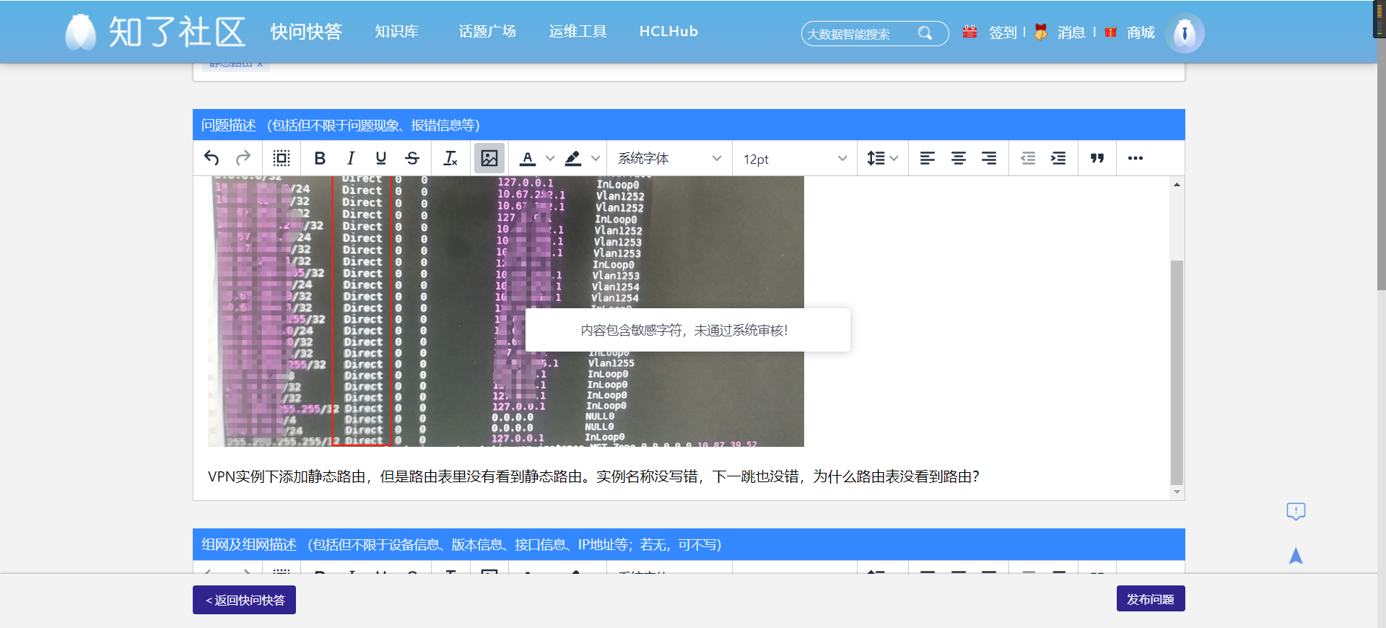Click the 返回快问快答 back button
The height and width of the screenshot is (628, 1386).
coord(244,600)
